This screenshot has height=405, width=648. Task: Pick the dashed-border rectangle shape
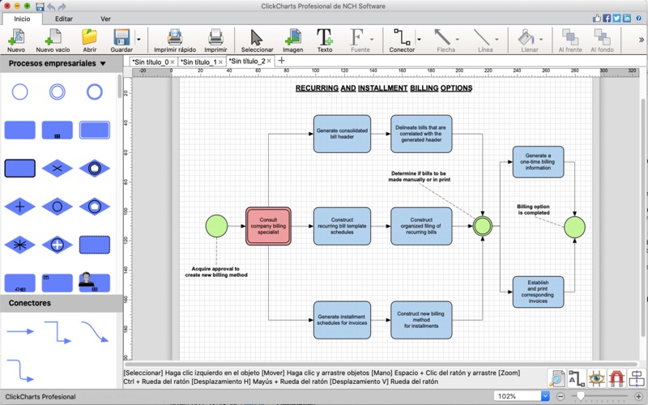(x=94, y=245)
